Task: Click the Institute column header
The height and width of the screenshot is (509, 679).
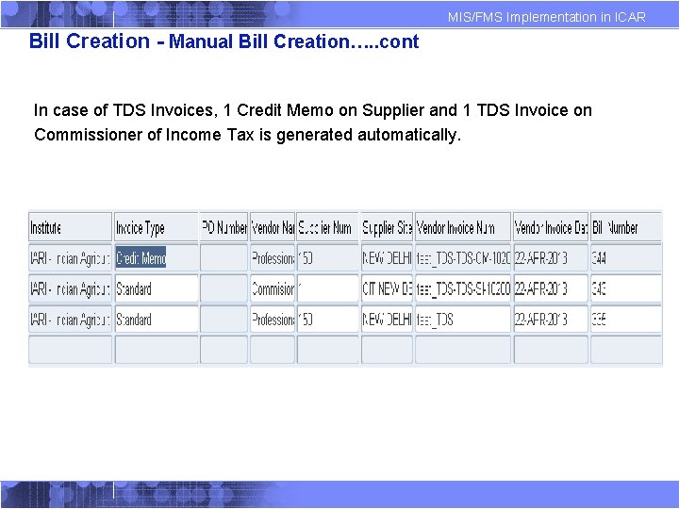Action: (70, 227)
